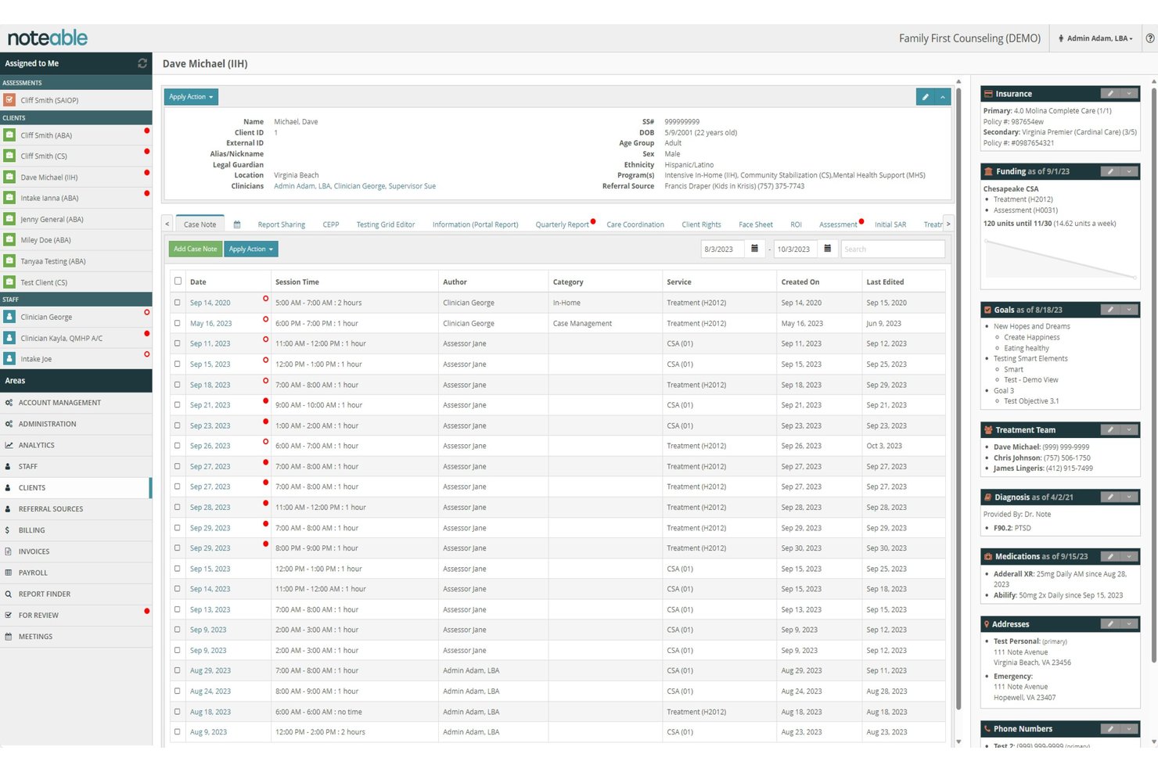Screen dimensions: 1158x772
Task: Collapse the Insurance panel chevron
Action: pyautogui.click(x=1129, y=94)
